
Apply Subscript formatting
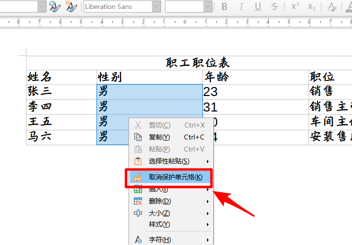pos(311,6)
